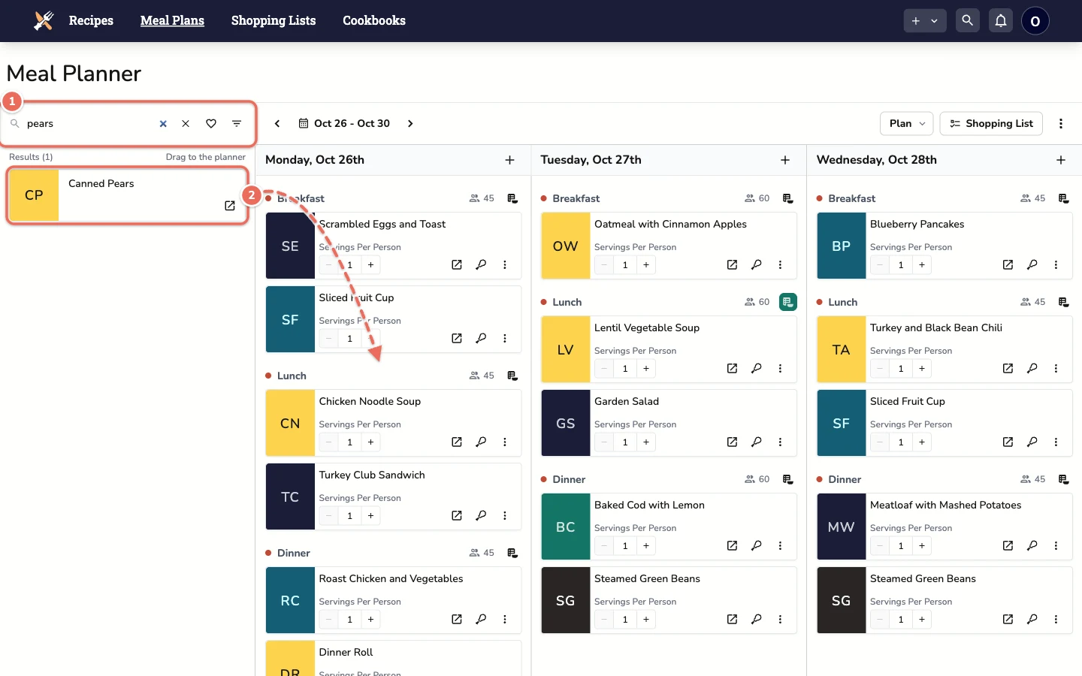Navigate to Shopping Lists
1082x676 pixels.
tap(274, 21)
